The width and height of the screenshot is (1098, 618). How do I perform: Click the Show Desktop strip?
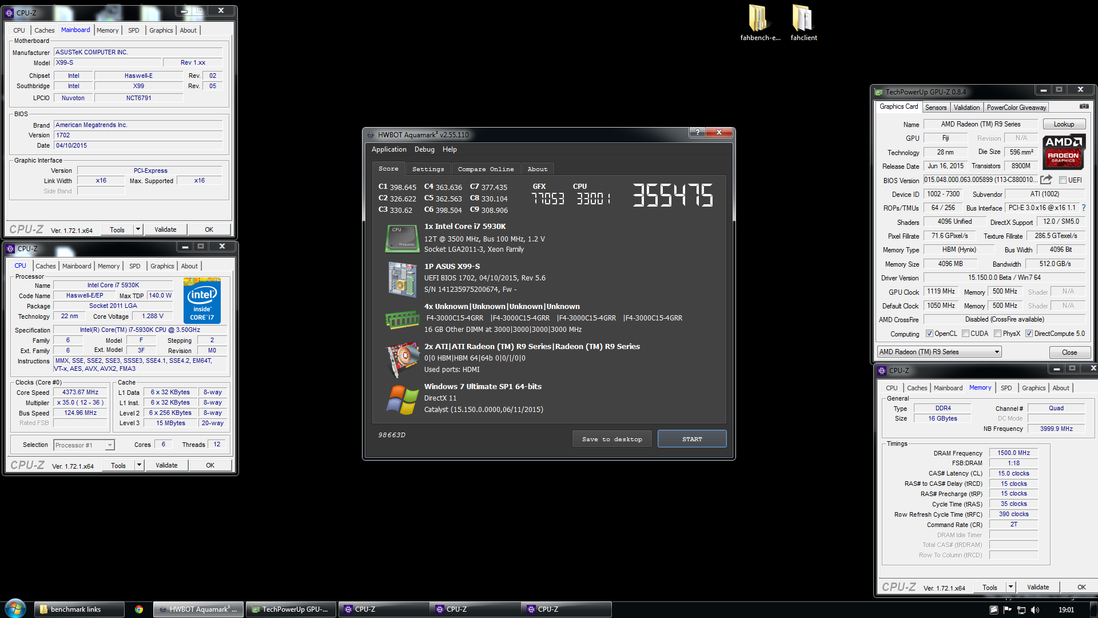[1093, 609]
